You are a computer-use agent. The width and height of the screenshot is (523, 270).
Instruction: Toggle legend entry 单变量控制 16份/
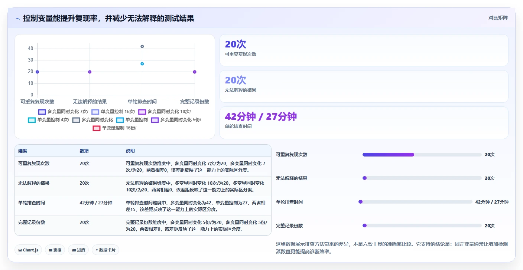tap(114, 128)
